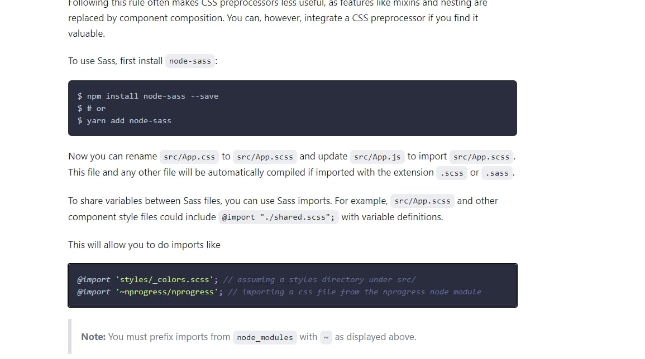Click the tilde (~) inline code in note
The image size is (645, 359).
[326, 337]
